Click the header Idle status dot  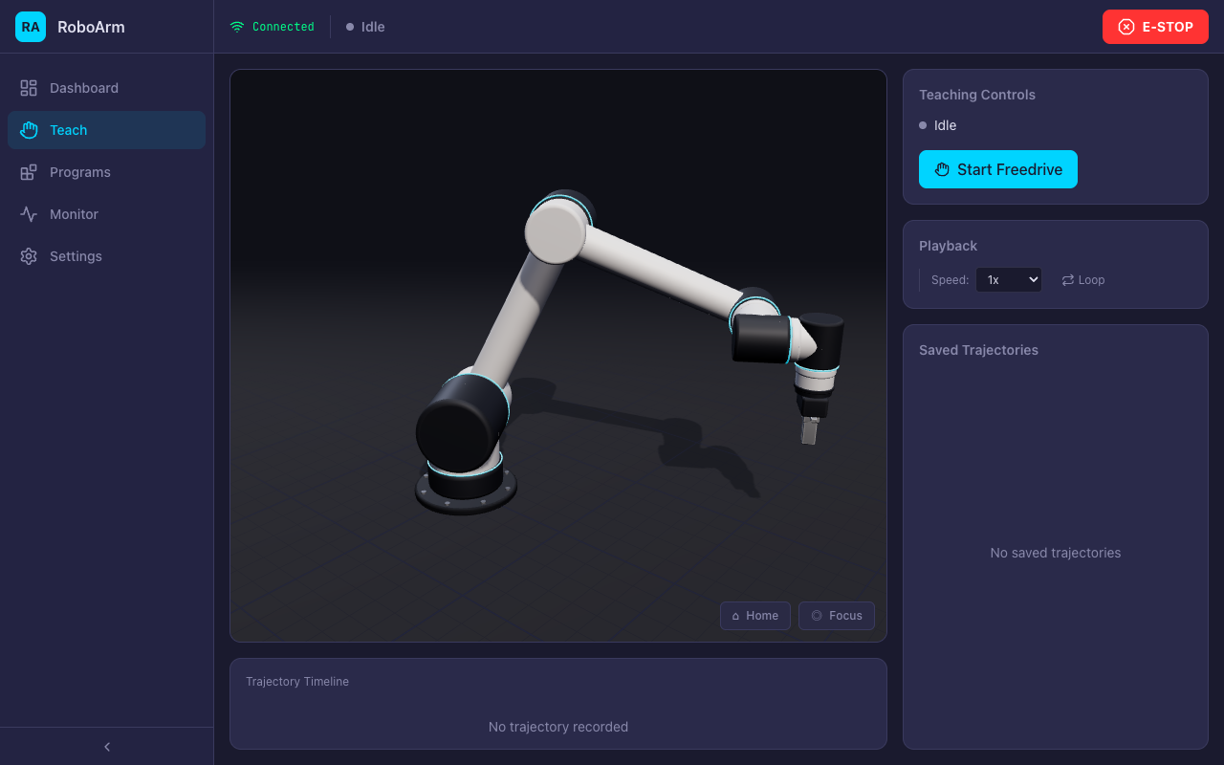pyautogui.click(x=350, y=27)
